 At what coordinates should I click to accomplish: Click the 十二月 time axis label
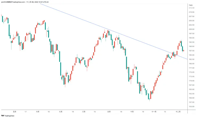(178, 112)
